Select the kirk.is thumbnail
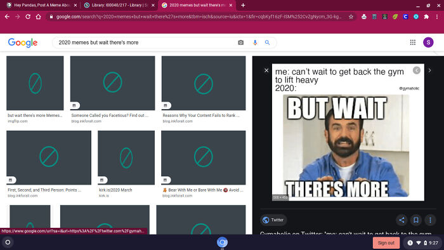 tap(126, 158)
